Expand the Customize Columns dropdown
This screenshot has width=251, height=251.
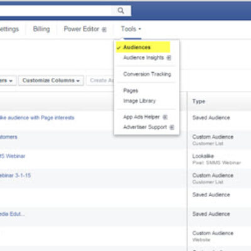click(51, 80)
